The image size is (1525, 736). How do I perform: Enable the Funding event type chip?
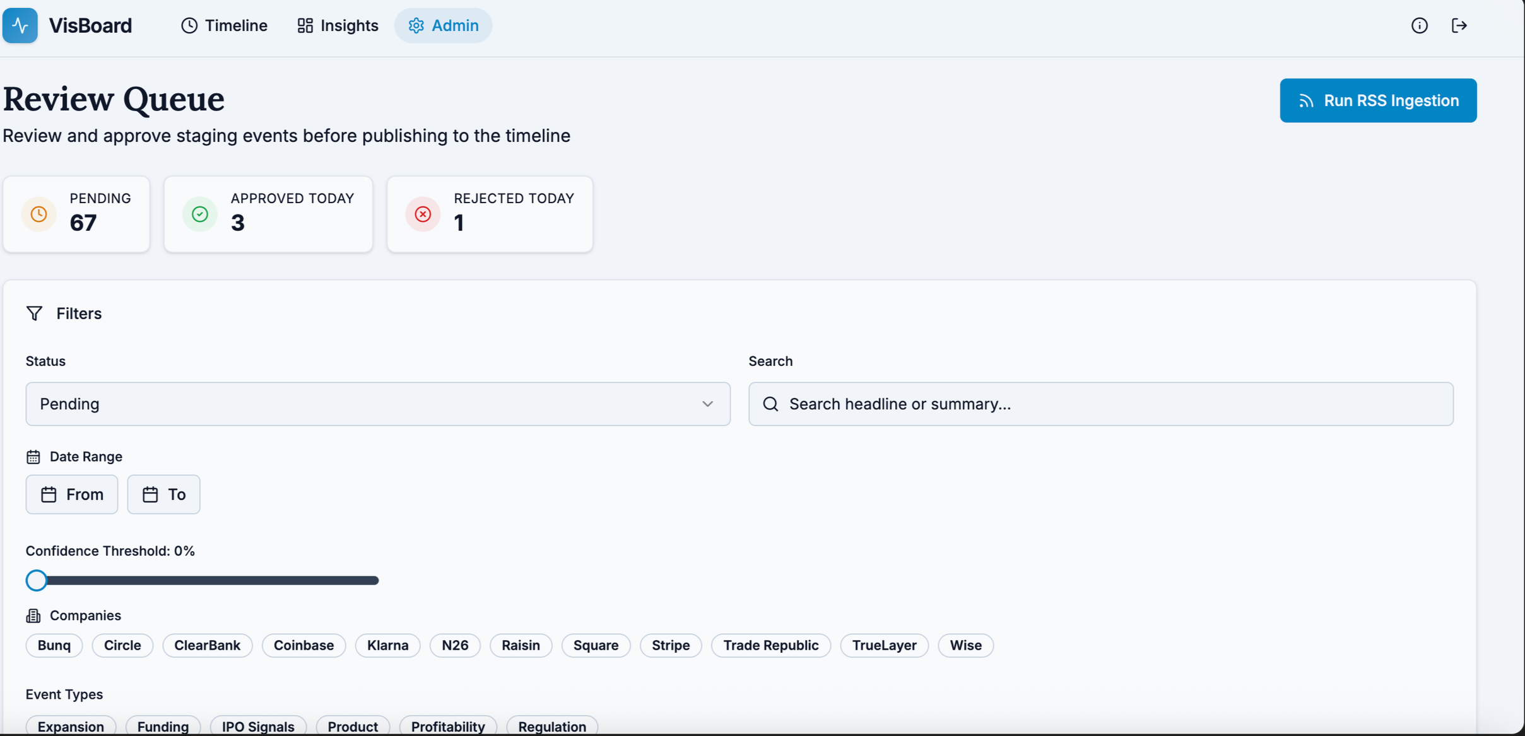point(163,726)
